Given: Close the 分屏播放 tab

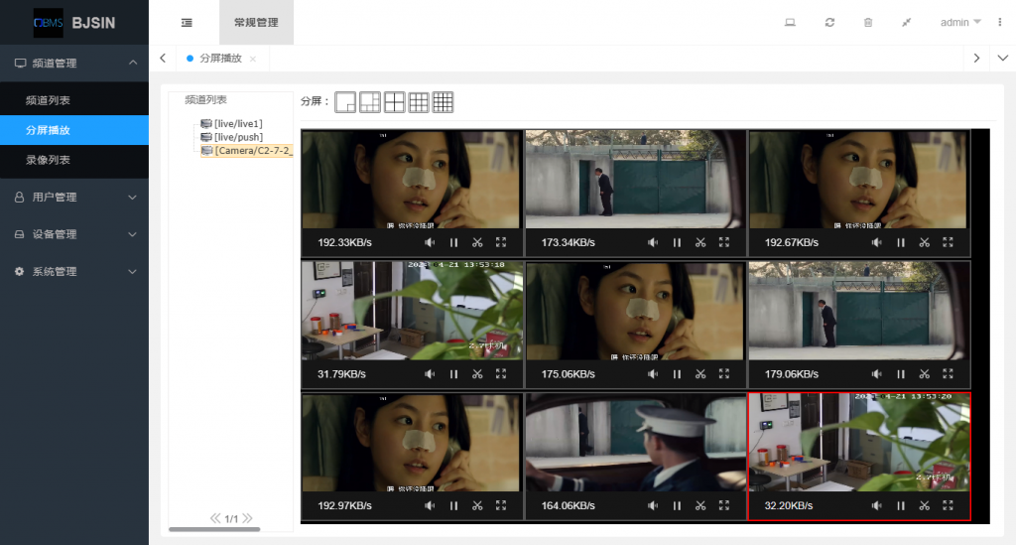Looking at the screenshot, I should pos(253,59).
